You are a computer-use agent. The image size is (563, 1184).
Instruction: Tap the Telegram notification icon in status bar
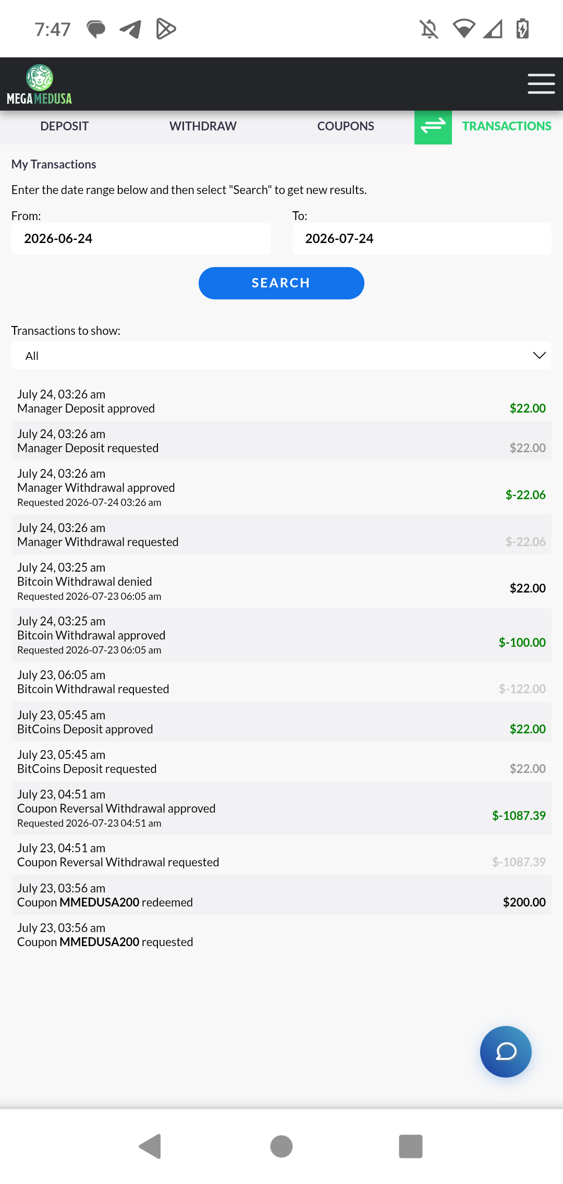click(x=130, y=29)
